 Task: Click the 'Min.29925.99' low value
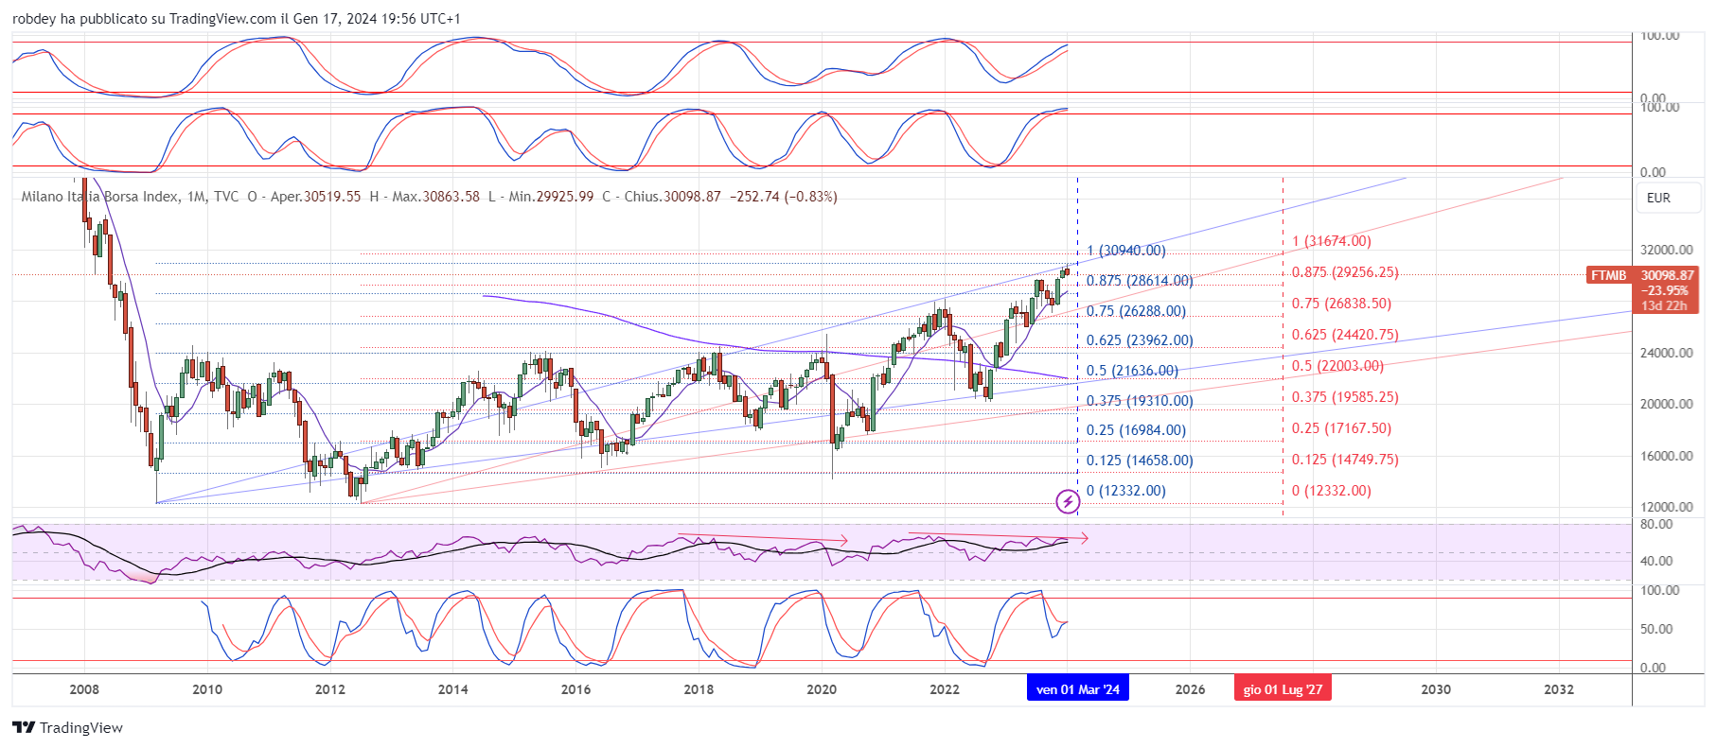coord(550,197)
